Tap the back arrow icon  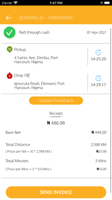pyautogui.click(x=9, y=18)
